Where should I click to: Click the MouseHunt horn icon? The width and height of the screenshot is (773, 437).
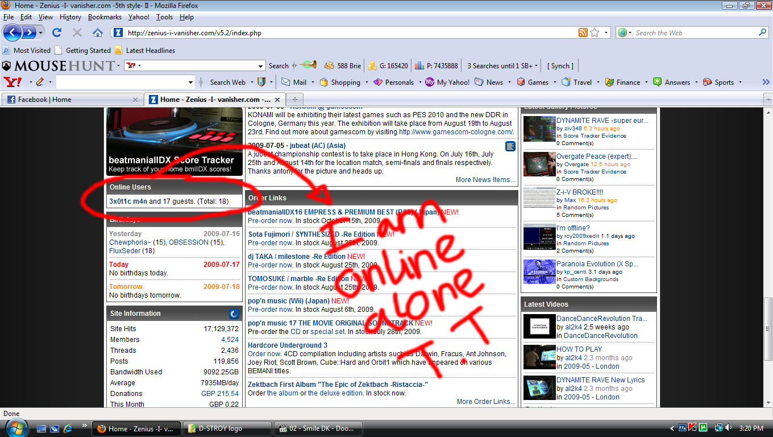pos(308,65)
